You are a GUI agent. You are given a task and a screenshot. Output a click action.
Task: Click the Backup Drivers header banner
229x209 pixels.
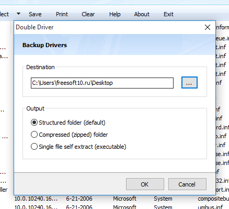click(115, 45)
